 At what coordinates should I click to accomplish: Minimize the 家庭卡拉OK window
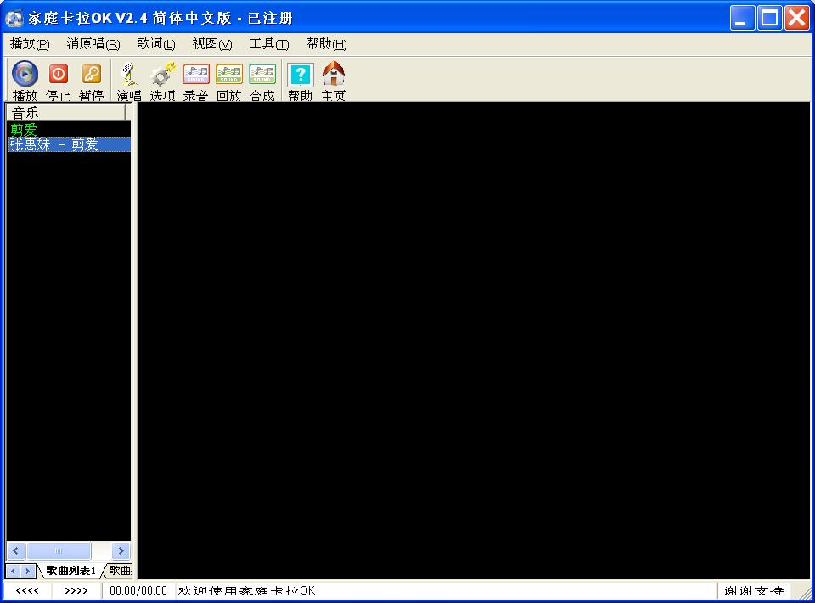(742, 18)
